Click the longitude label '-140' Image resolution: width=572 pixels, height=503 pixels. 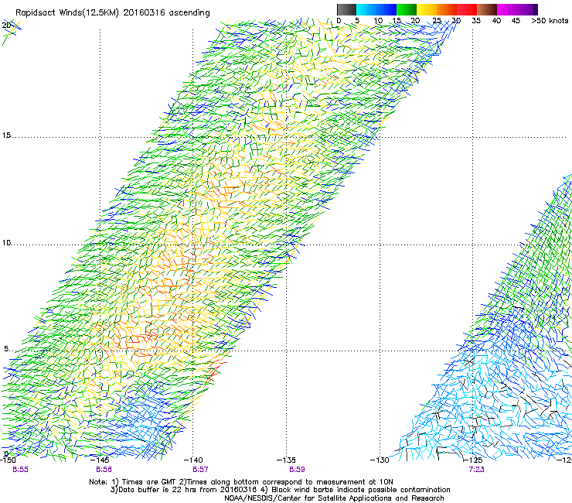point(193,460)
